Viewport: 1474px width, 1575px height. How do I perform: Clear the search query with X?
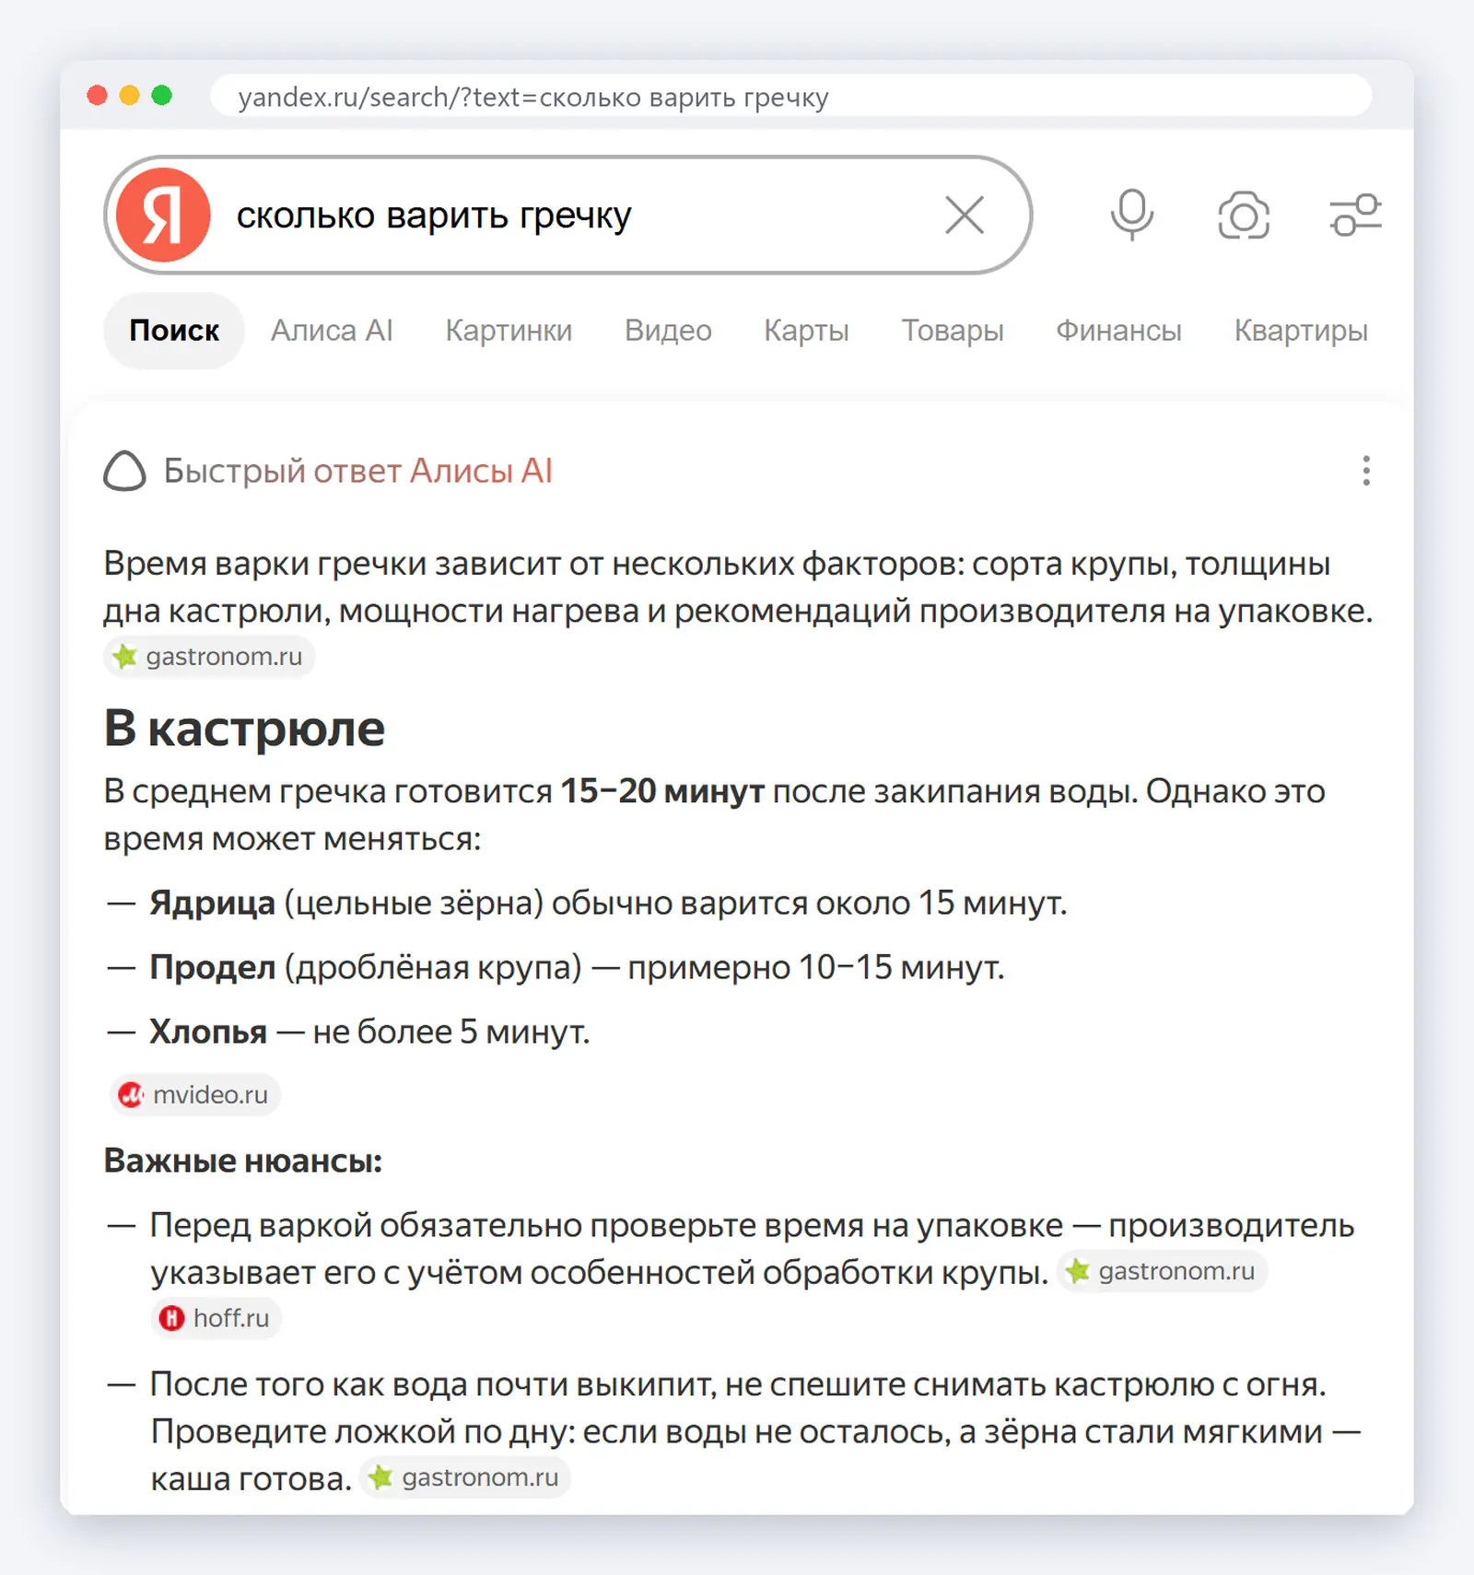pos(965,215)
